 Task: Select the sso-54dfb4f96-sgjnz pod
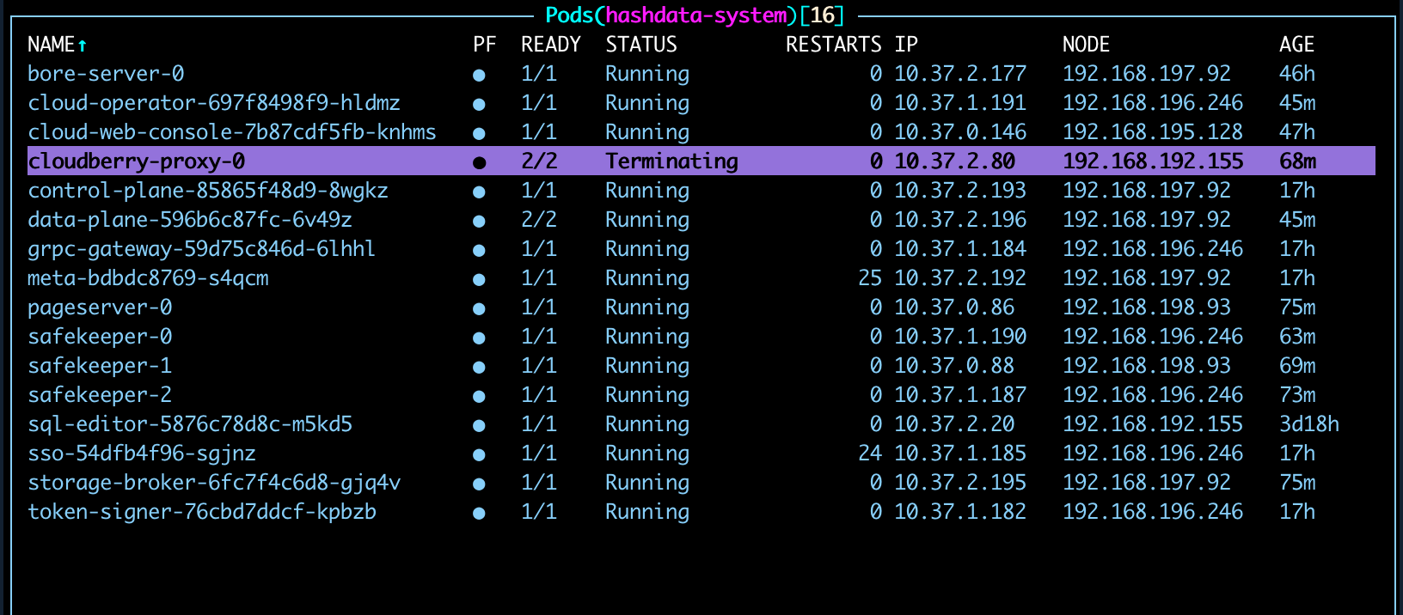pos(141,454)
